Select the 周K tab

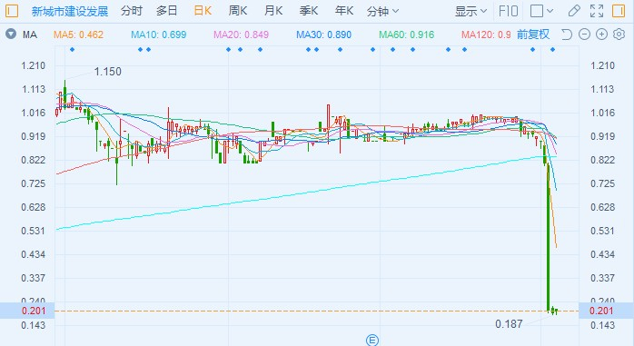238,11
